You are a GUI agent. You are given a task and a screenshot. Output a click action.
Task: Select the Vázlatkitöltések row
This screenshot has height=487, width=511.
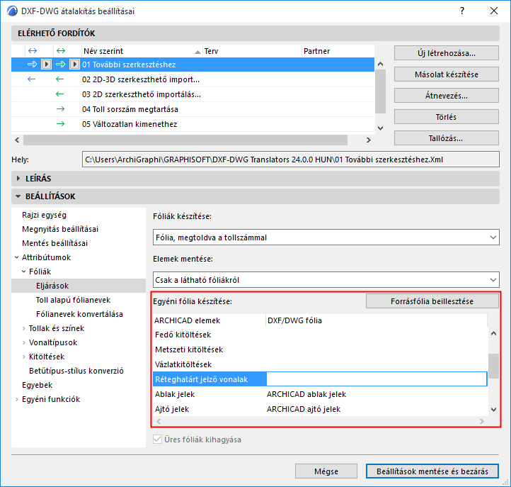[x=320, y=364]
